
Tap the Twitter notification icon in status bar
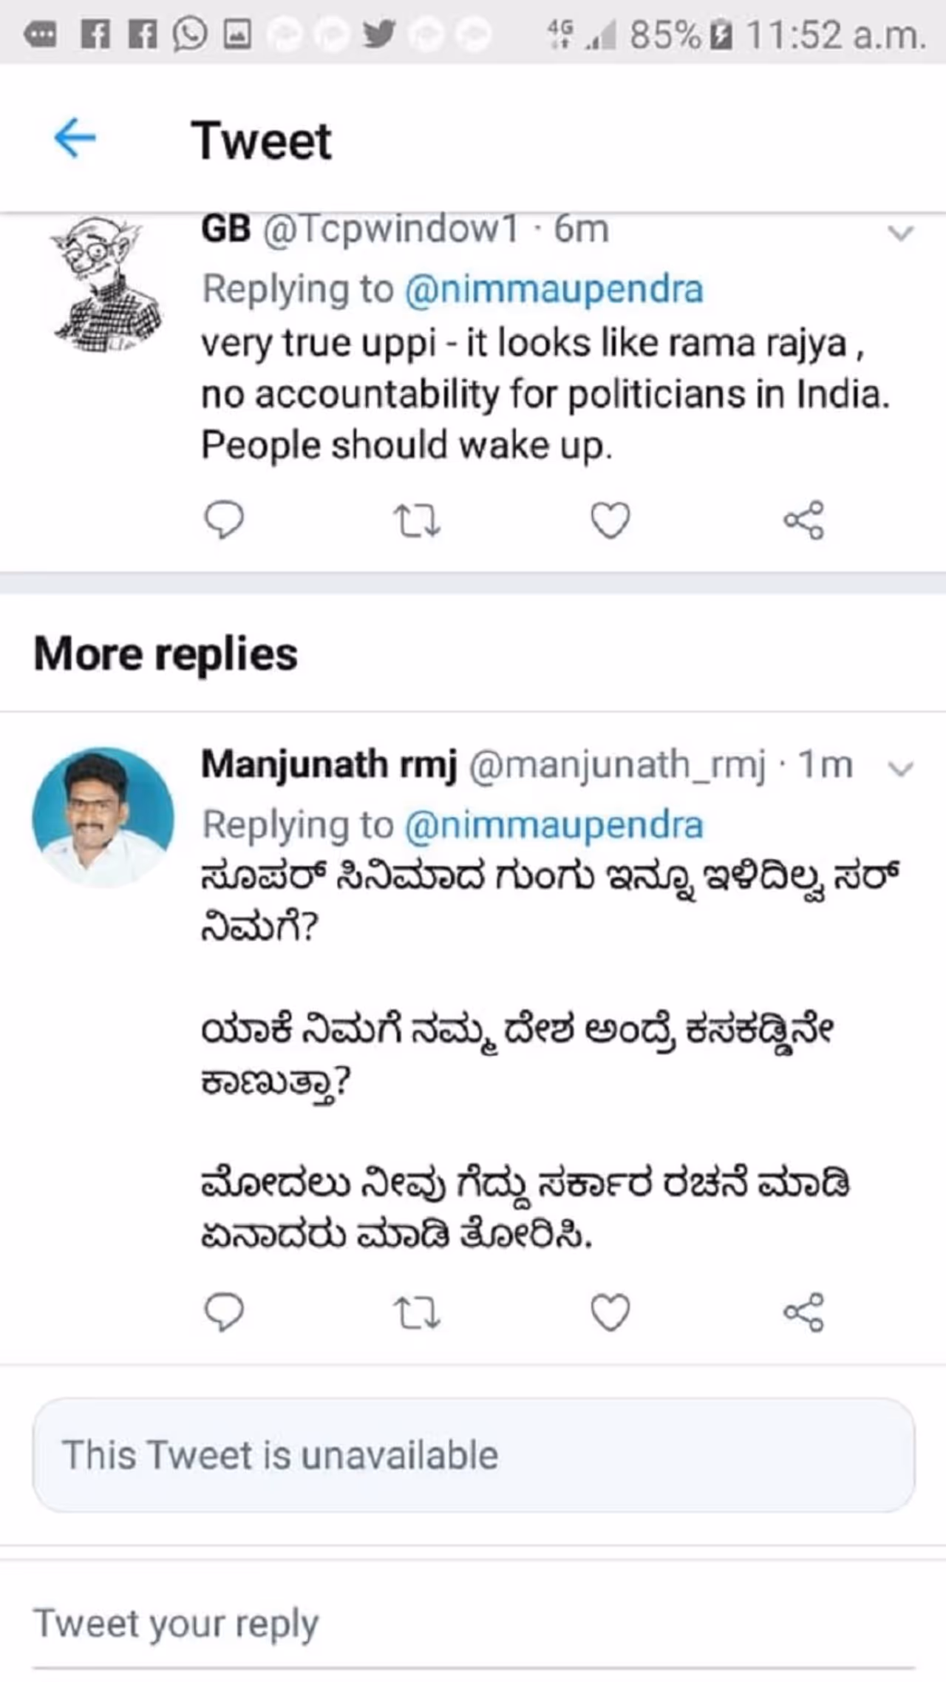[380, 34]
